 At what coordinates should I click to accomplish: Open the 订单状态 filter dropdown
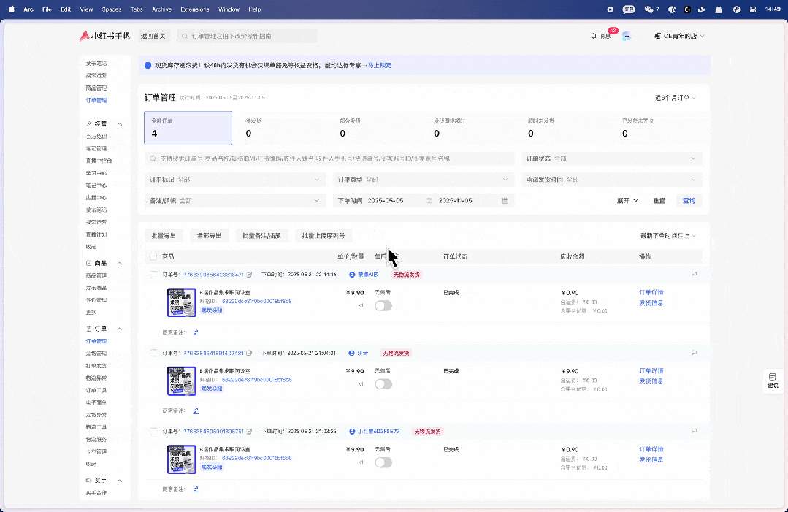click(612, 158)
